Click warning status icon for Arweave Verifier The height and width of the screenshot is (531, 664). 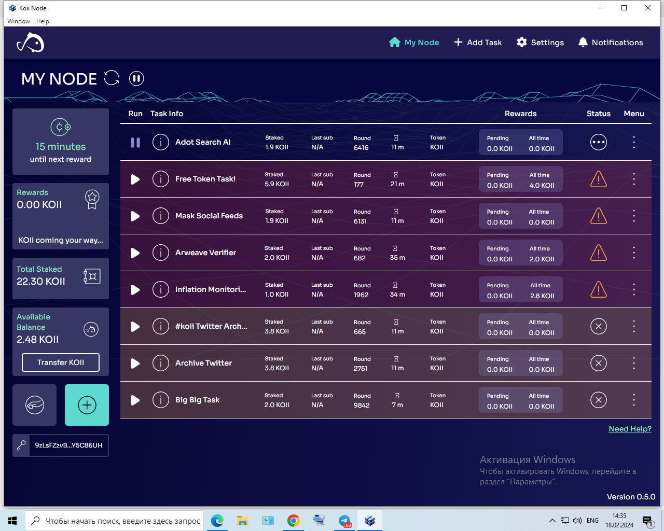(599, 253)
